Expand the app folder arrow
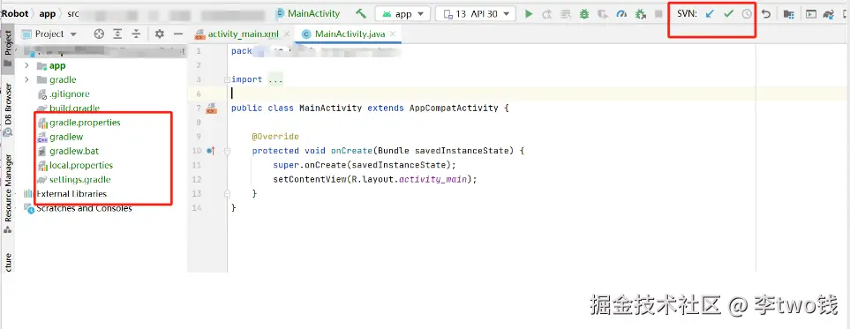The image size is (850, 329). (26, 65)
